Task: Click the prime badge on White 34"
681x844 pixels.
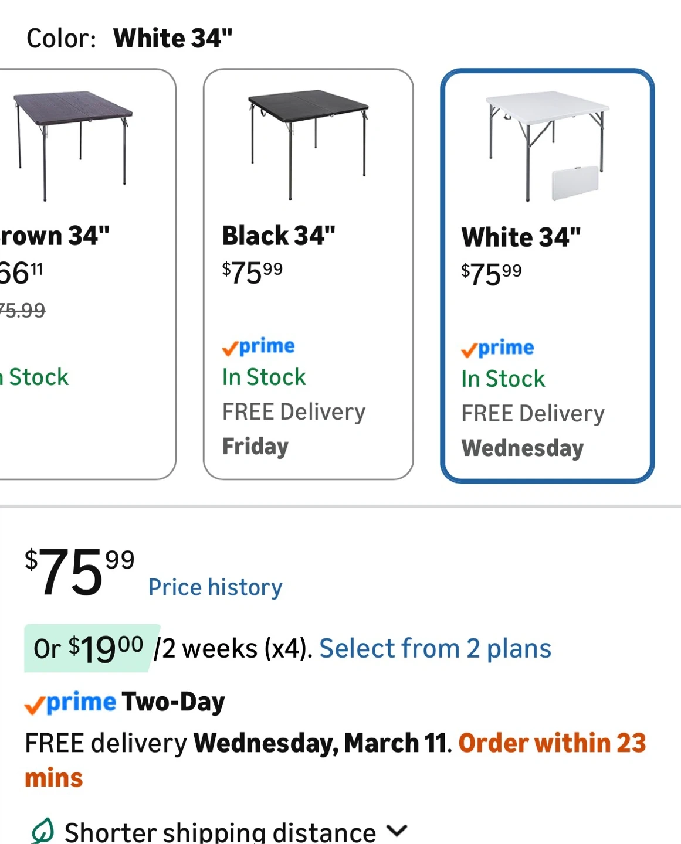Action: [497, 348]
